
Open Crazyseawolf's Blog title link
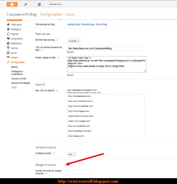pos(22,14)
